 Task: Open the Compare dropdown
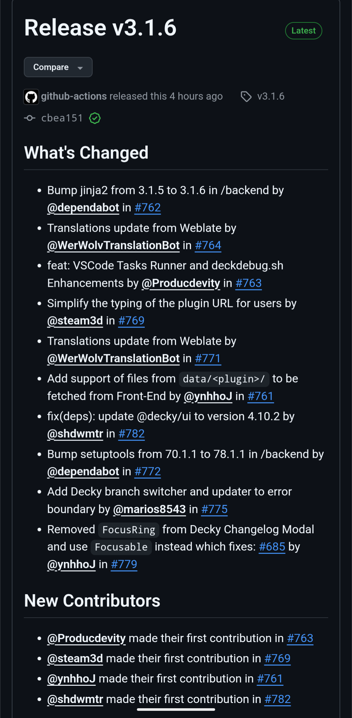point(58,67)
